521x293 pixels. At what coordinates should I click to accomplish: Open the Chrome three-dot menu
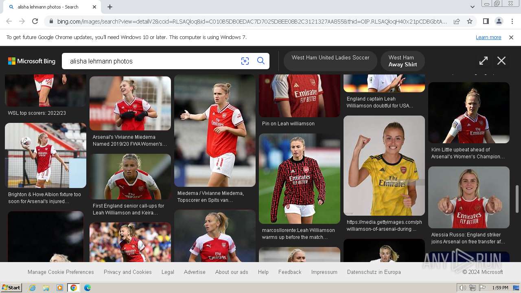point(512,21)
